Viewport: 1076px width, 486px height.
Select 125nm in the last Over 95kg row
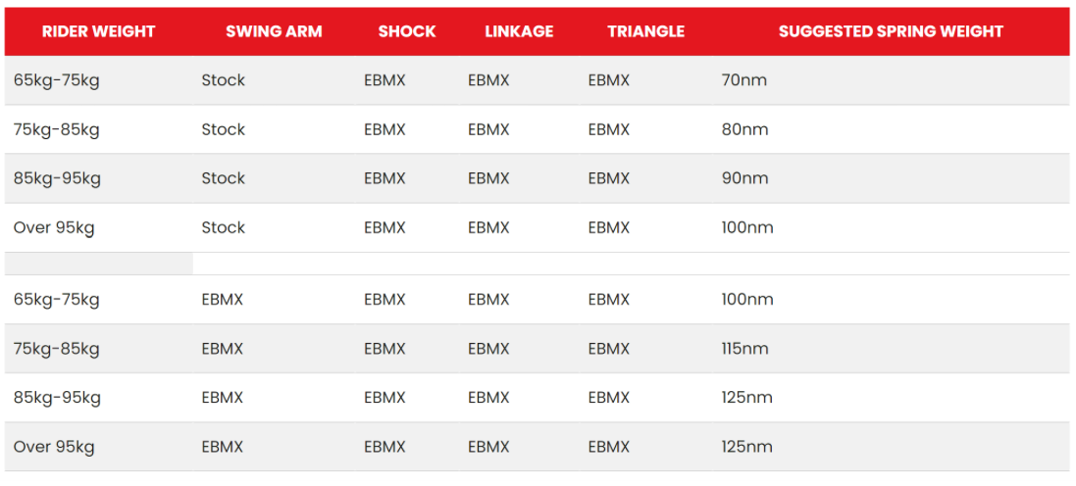(x=746, y=447)
